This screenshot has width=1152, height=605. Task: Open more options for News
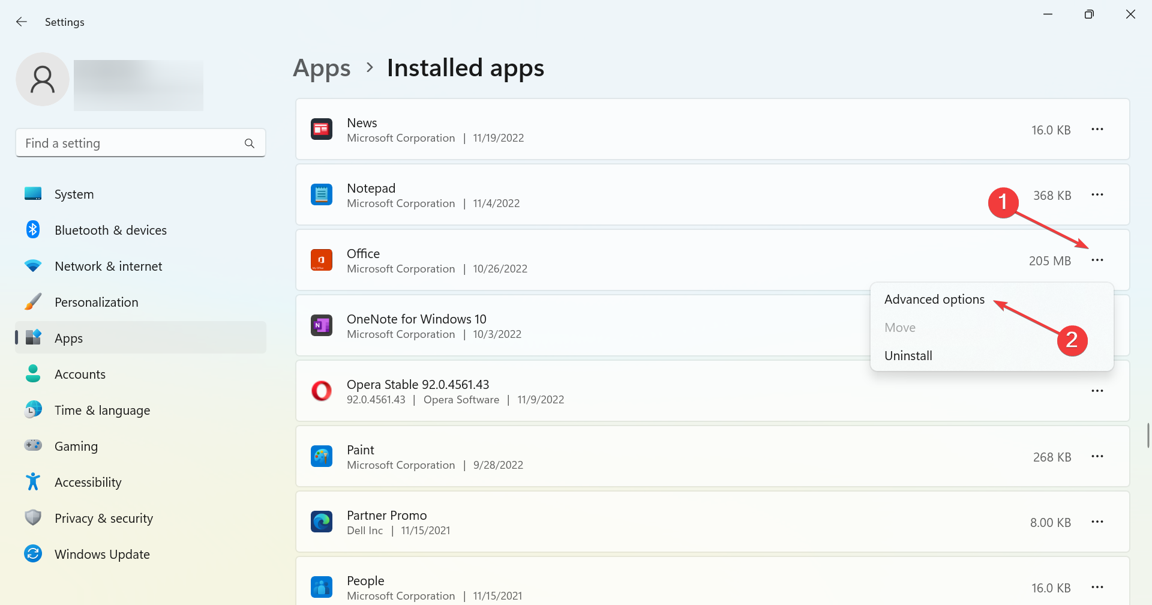(1097, 129)
